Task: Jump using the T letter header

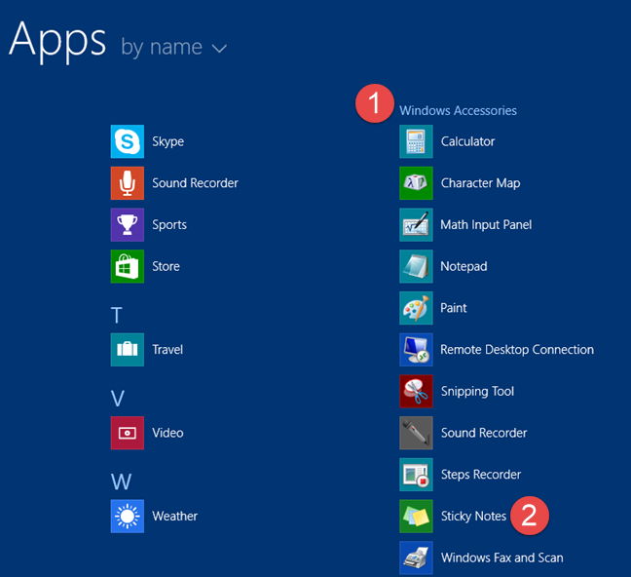Action: tap(116, 315)
